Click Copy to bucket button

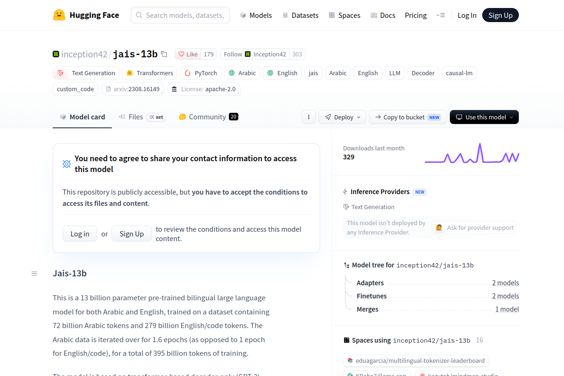coord(407,117)
